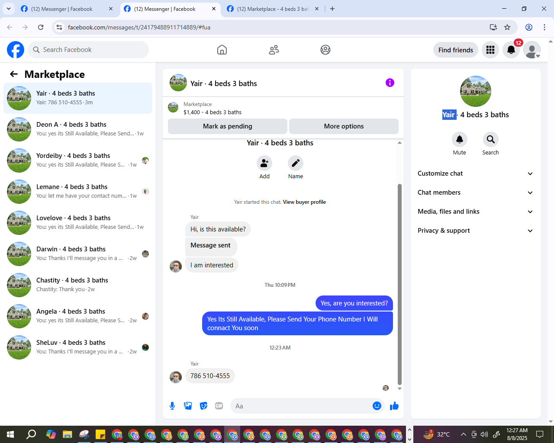Screen dimensions: 554x443
Task: Open Yair conversation in the list
Action: click(78, 98)
